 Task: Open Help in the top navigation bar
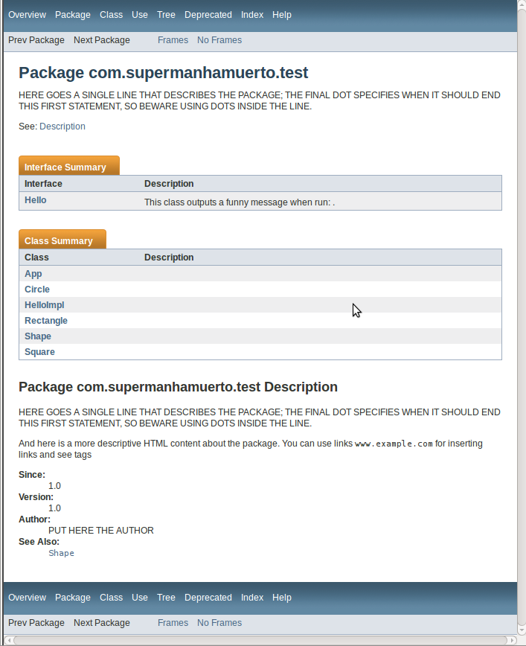[x=282, y=15]
